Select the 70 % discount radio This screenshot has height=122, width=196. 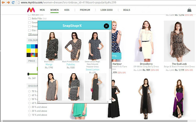tap(29, 91)
